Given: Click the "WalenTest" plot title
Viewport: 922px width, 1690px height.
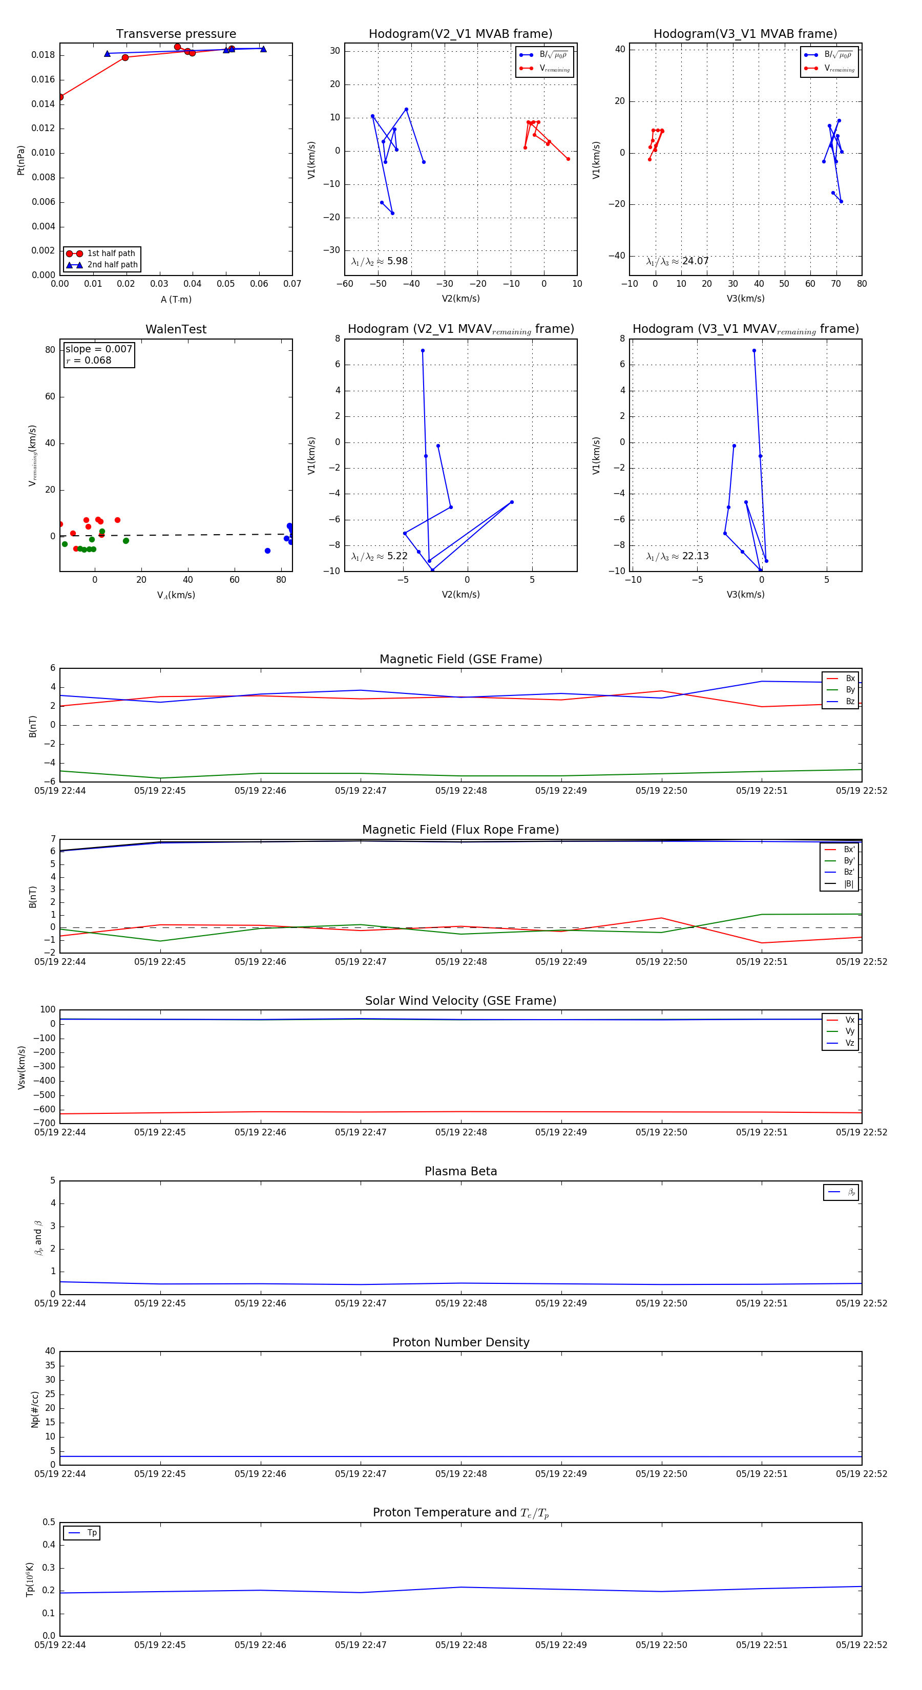Looking at the screenshot, I should coord(176,329).
